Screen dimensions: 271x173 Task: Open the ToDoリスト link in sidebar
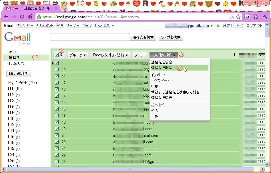click(x=17, y=63)
